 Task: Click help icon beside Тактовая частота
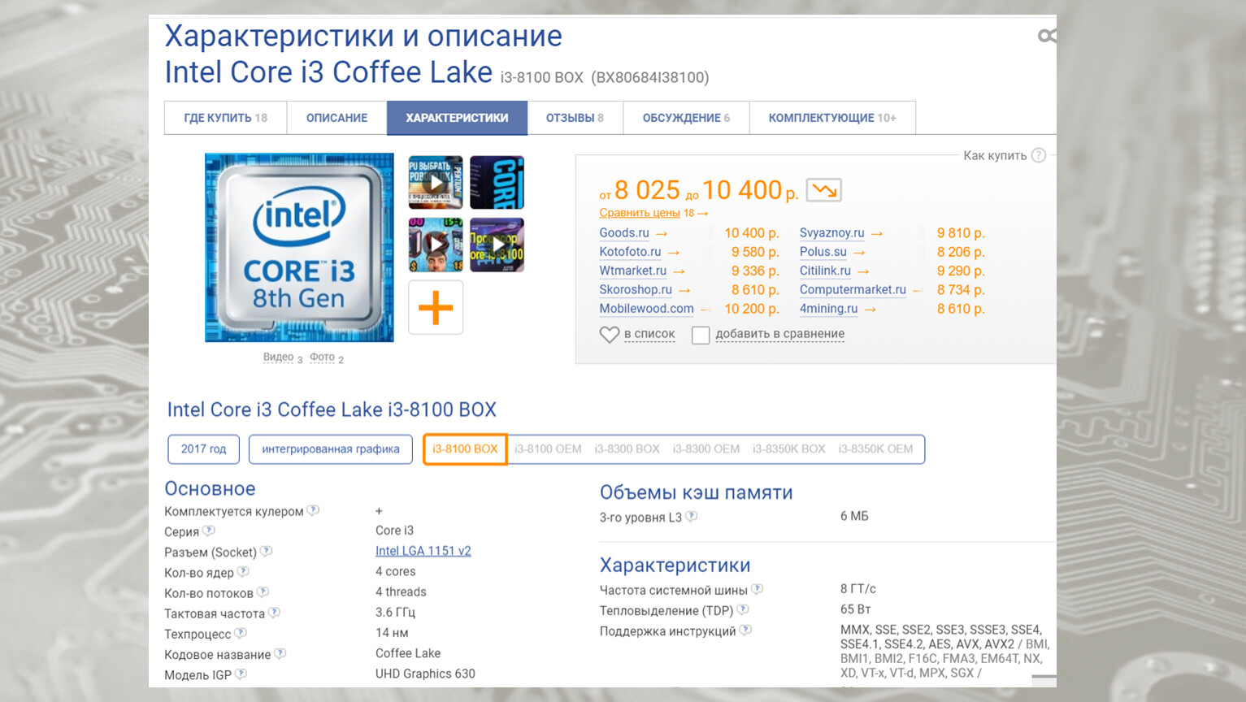pos(274,613)
